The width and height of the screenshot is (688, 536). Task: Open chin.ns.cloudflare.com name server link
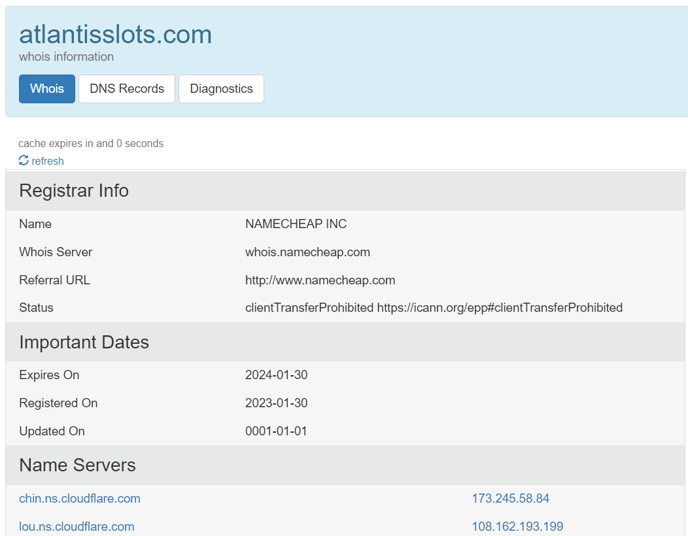(x=79, y=498)
